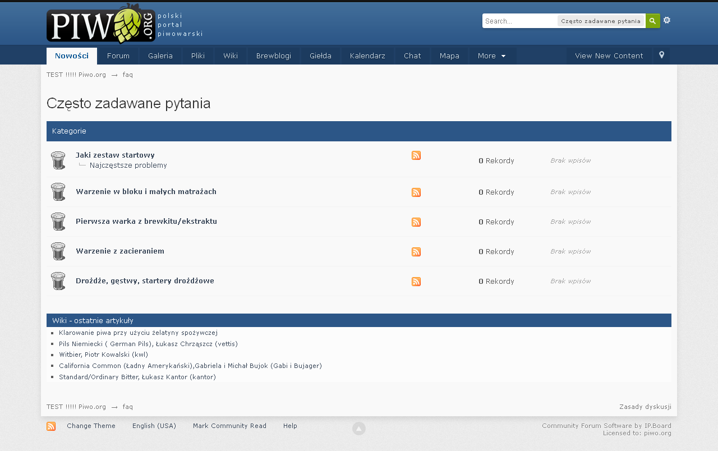Click RSS icon for Drożdże, gęstwy category
Screen dimensions: 718x451
click(416, 282)
